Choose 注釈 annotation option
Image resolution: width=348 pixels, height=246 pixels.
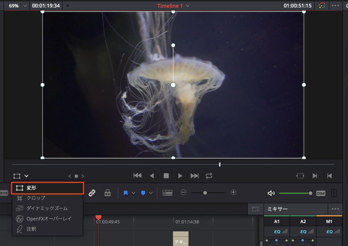point(31,229)
